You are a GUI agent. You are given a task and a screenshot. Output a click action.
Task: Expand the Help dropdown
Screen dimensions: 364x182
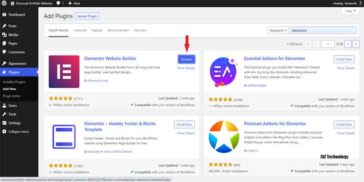click(350, 11)
